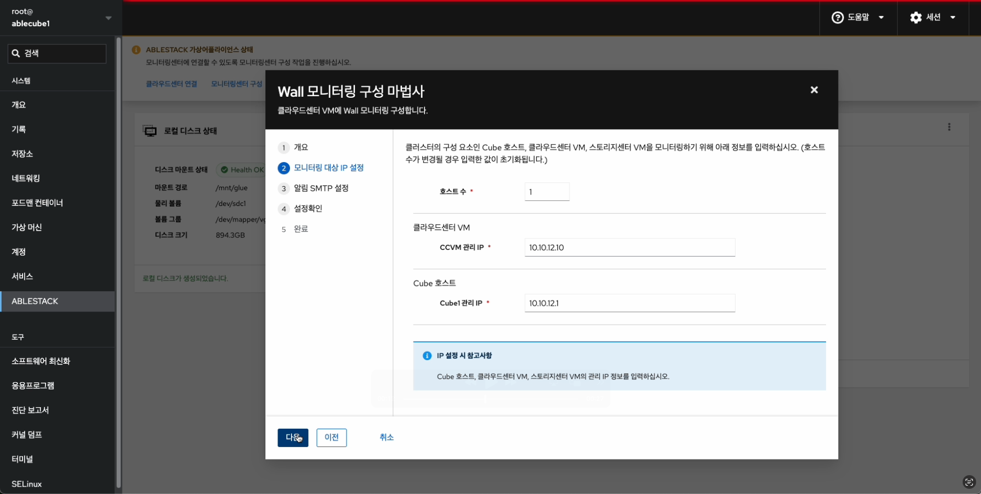Click the help question mark icon

pos(838,18)
